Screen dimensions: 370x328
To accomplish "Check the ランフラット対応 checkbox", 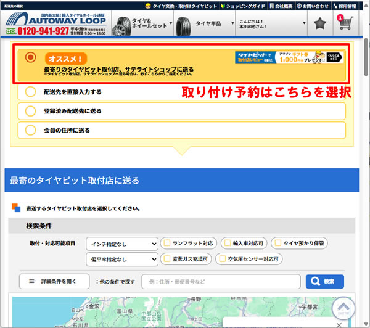I will point(166,243).
